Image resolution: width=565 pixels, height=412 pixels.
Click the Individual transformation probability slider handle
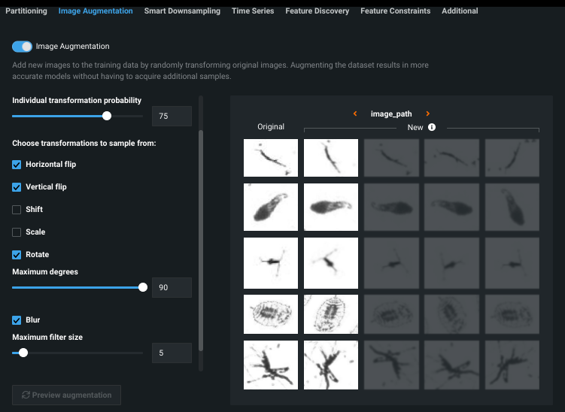pos(107,116)
